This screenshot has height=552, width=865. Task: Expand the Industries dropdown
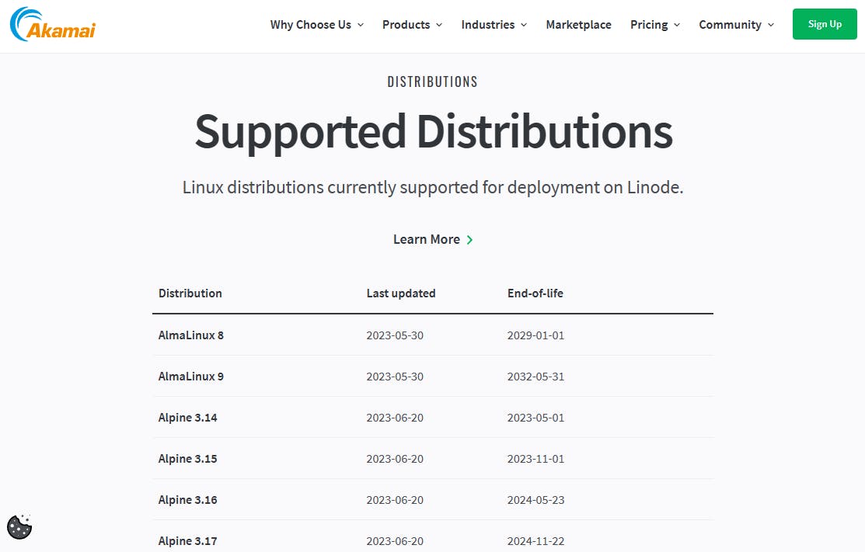coord(494,25)
